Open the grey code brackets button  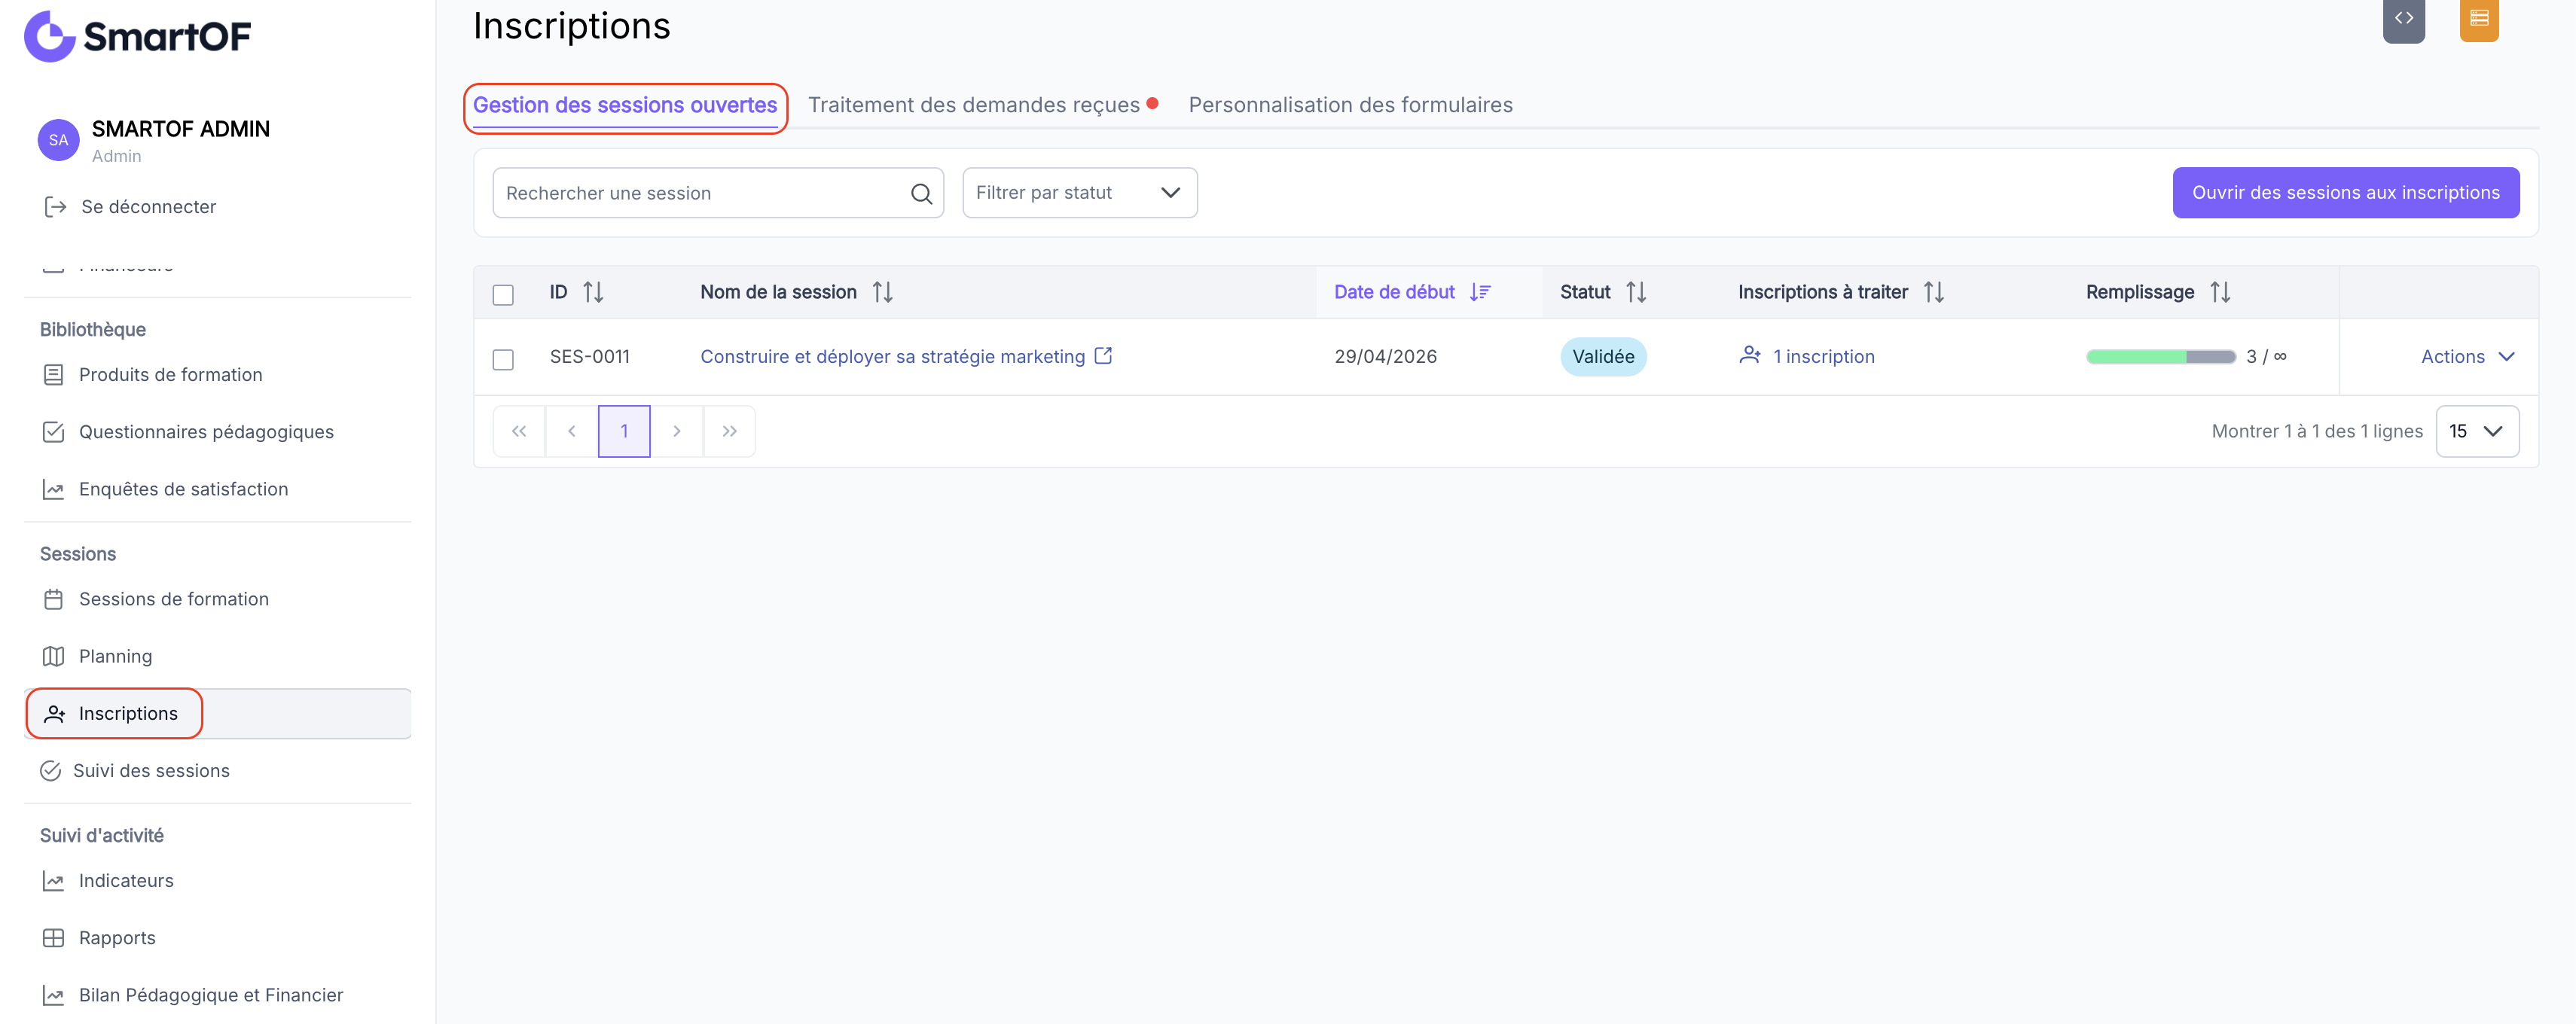pos(2403,19)
